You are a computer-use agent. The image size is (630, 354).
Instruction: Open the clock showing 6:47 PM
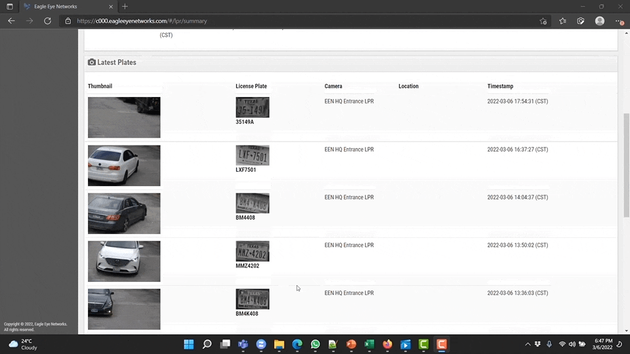(x=602, y=344)
